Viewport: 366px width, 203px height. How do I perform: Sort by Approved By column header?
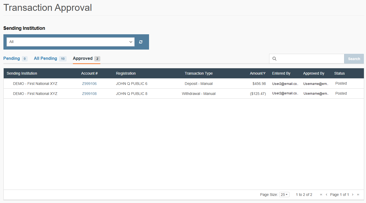314,73
